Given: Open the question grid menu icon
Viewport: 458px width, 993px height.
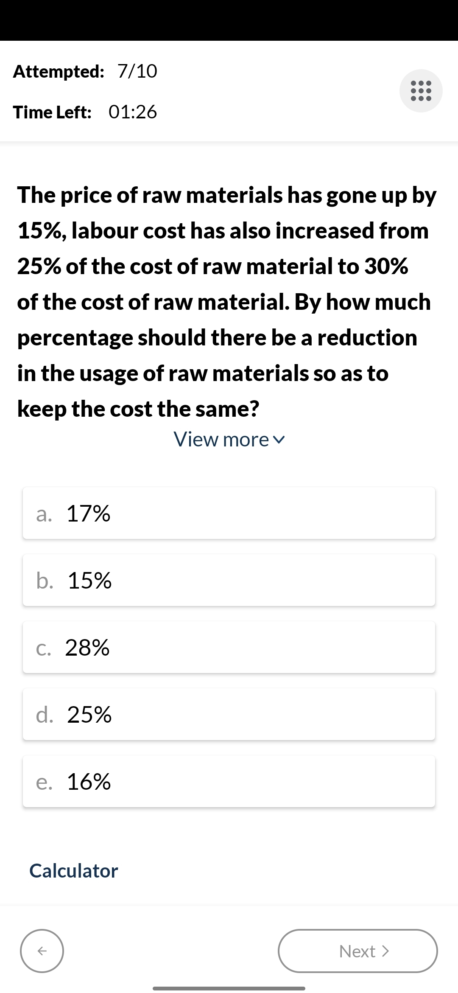Looking at the screenshot, I should [421, 91].
